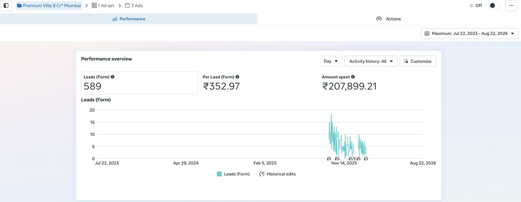
Task: Go to the 3 Ads breadcrumb
Action: click(134, 6)
